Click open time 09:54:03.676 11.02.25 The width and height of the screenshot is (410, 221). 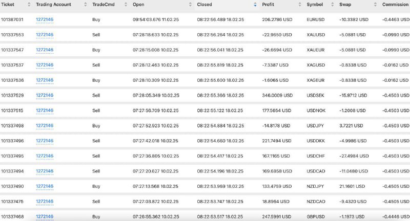point(156,19)
